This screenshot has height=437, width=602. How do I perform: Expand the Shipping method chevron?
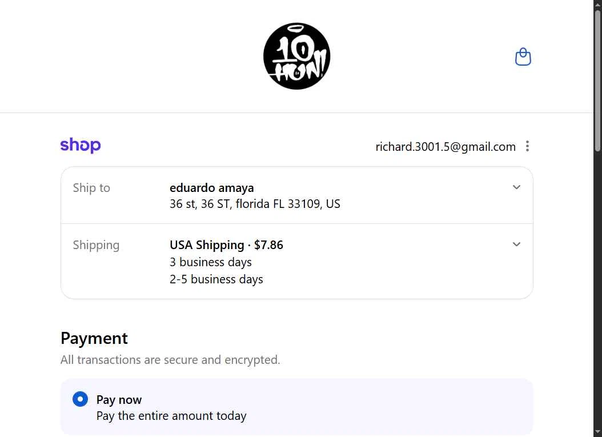coord(517,244)
